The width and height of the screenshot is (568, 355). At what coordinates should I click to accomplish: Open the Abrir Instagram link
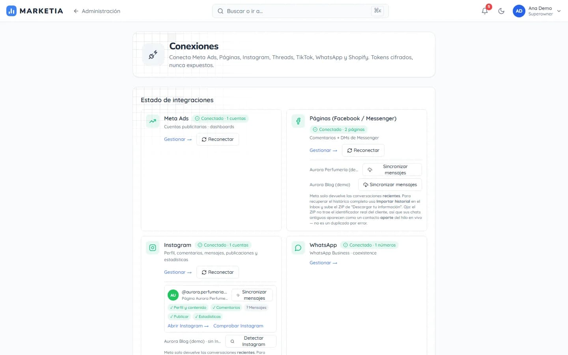click(x=188, y=326)
